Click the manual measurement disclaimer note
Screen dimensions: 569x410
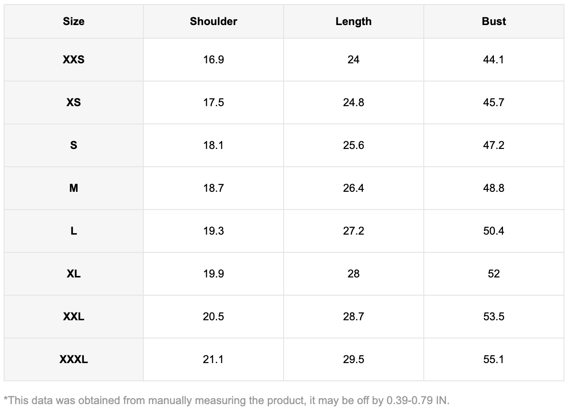point(226,400)
